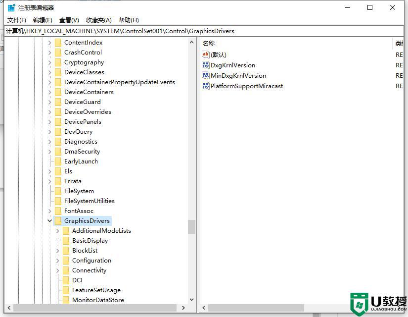Select the MonitorDataStore folder icon

tap(66, 300)
